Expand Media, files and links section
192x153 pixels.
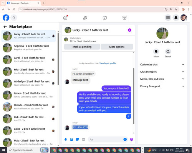tap(162, 79)
